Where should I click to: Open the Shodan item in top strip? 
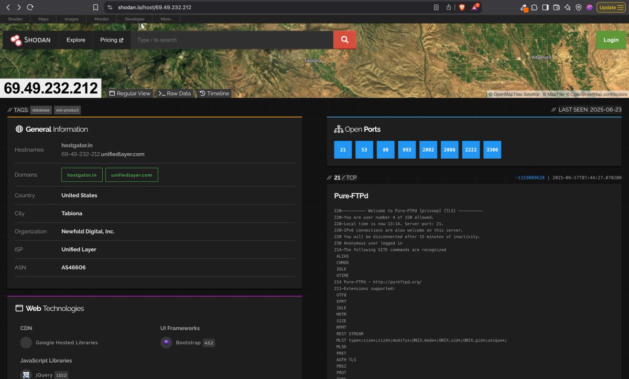[15, 19]
